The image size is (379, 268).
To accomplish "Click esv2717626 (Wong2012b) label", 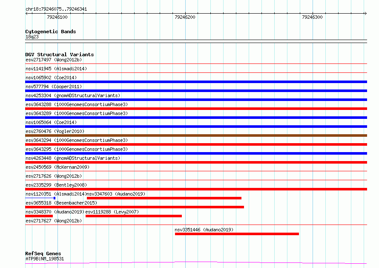I will tap(54, 176).
